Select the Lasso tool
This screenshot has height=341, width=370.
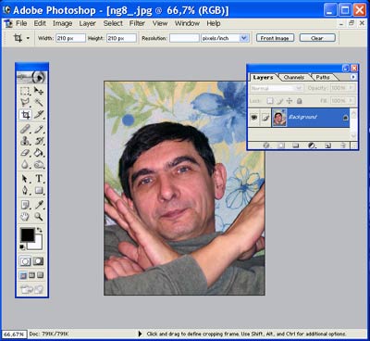(x=25, y=103)
